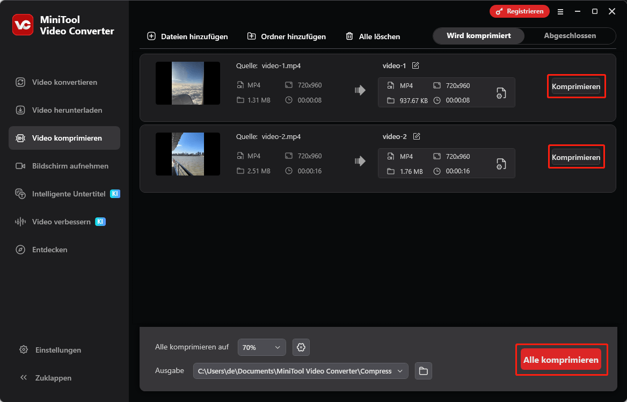Open Intelligente Untertitel in the sidebar
Image resolution: width=627 pixels, height=402 pixels.
[64, 194]
